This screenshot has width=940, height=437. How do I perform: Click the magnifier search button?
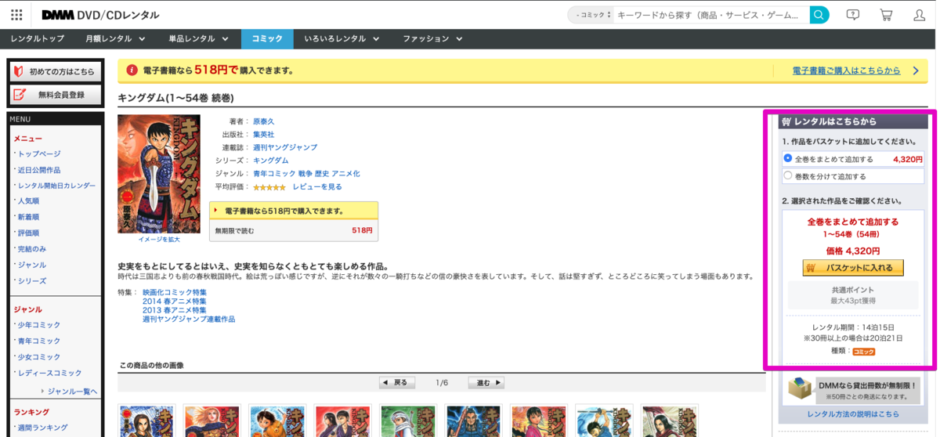point(819,15)
